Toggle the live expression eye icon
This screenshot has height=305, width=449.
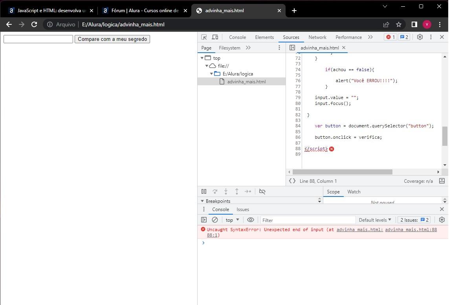coord(251,220)
